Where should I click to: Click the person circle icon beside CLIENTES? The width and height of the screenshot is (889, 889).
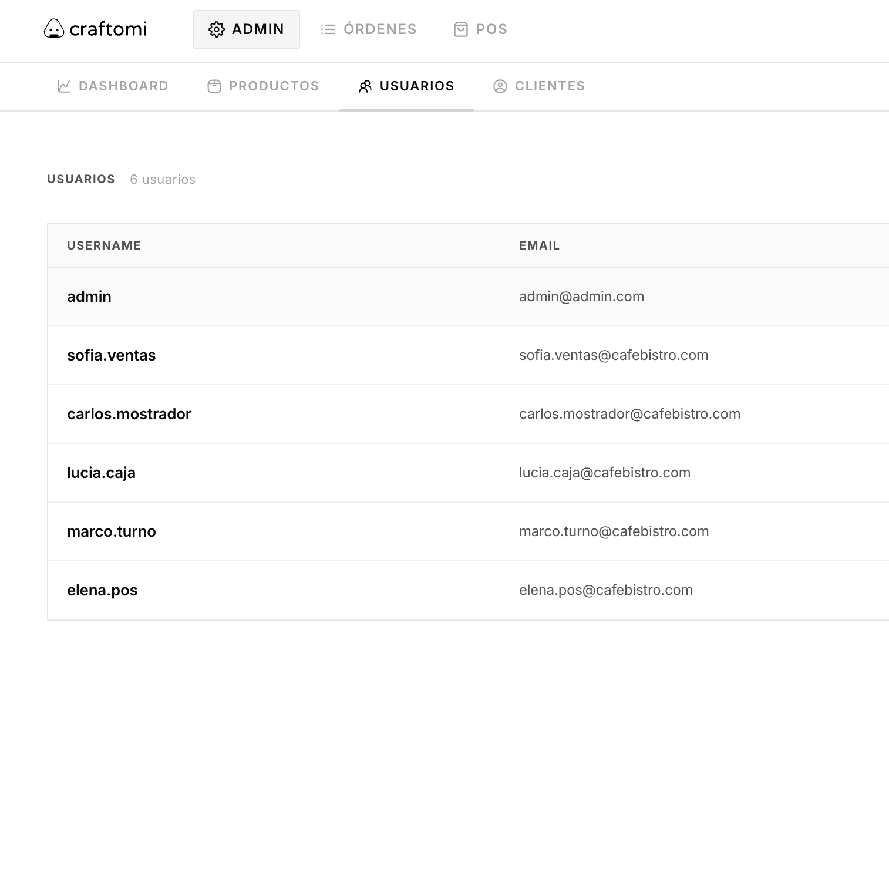[x=500, y=86]
